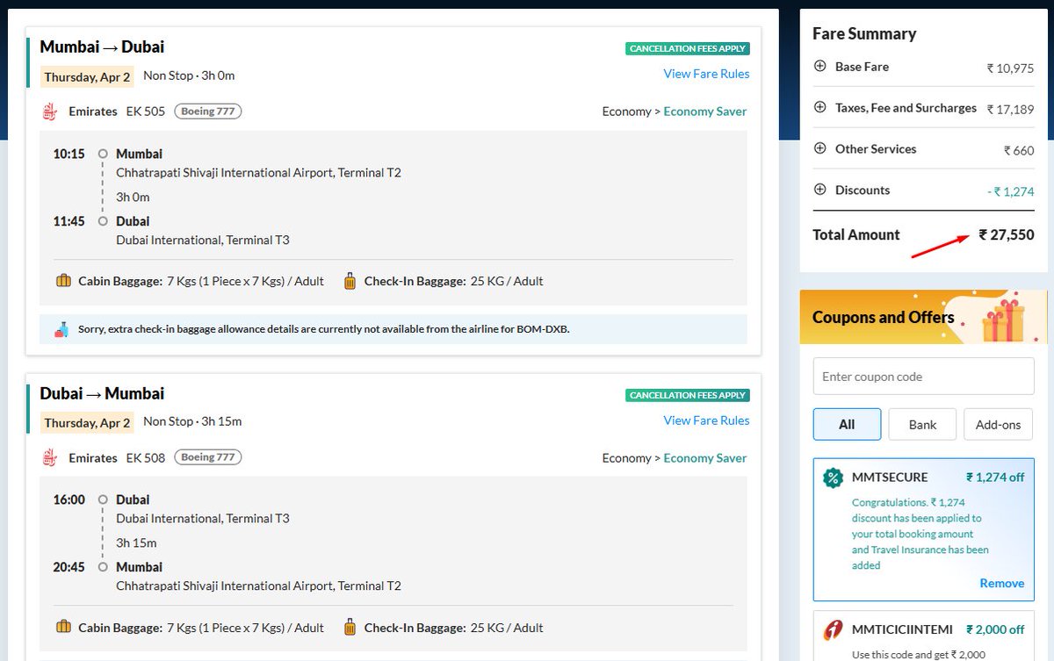Image resolution: width=1054 pixels, height=661 pixels.
Task: Click the Dubai → Mumbai heading
Action: point(102,393)
